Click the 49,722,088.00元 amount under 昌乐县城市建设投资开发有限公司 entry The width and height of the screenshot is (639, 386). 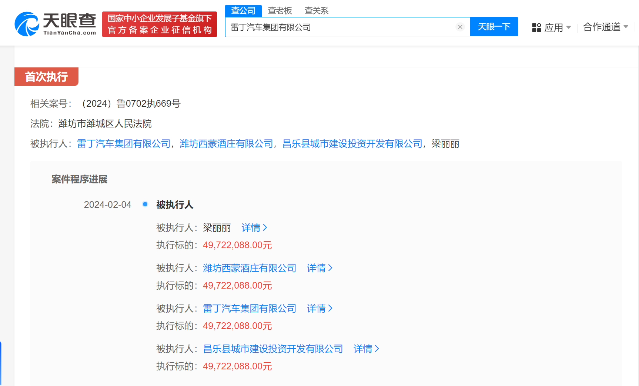click(237, 366)
